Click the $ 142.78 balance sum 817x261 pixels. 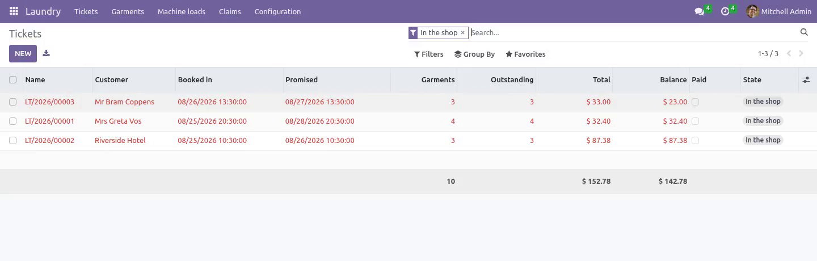click(673, 182)
